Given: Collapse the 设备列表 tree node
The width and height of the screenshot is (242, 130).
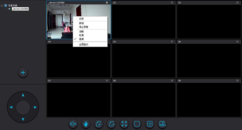Looking at the screenshot, I should pos(2,6).
